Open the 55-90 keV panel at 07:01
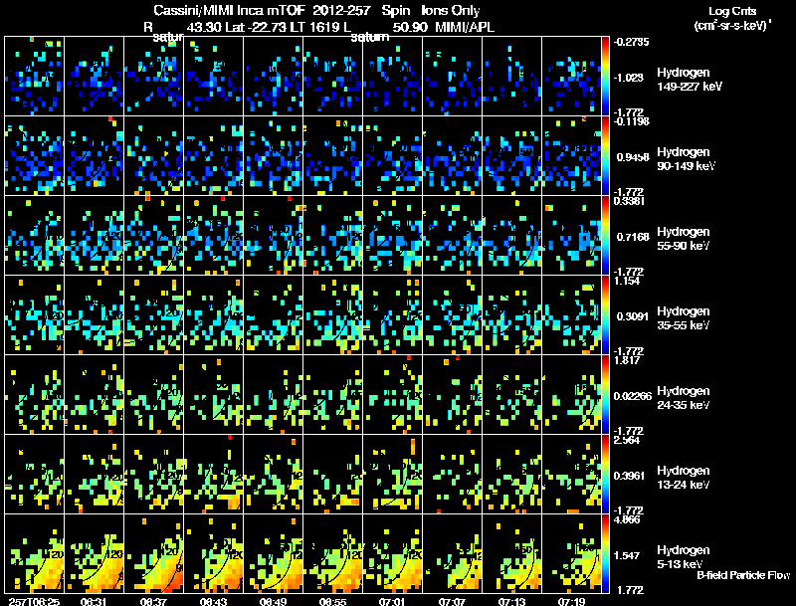This screenshot has height=606, width=796. (x=392, y=235)
